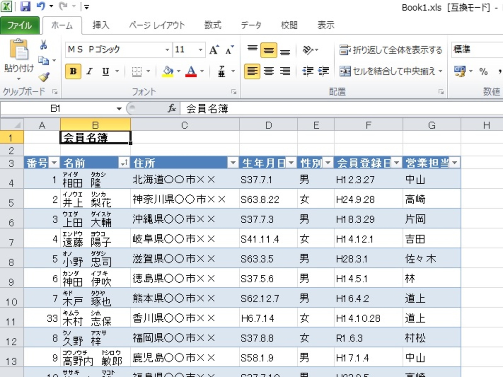Open the Name Box dropdown arrow

coord(119,109)
